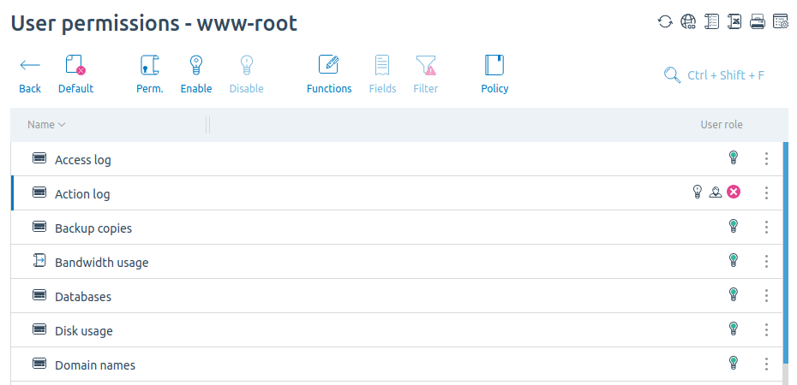The width and height of the screenshot is (797, 385).
Task: Click the globe link icon in header
Action: point(688,21)
